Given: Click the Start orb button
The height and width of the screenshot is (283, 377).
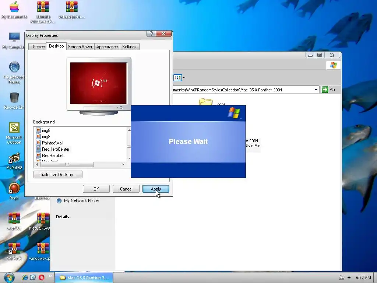Looking at the screenshot, I should pyautogui.click(x=9, y=278).
